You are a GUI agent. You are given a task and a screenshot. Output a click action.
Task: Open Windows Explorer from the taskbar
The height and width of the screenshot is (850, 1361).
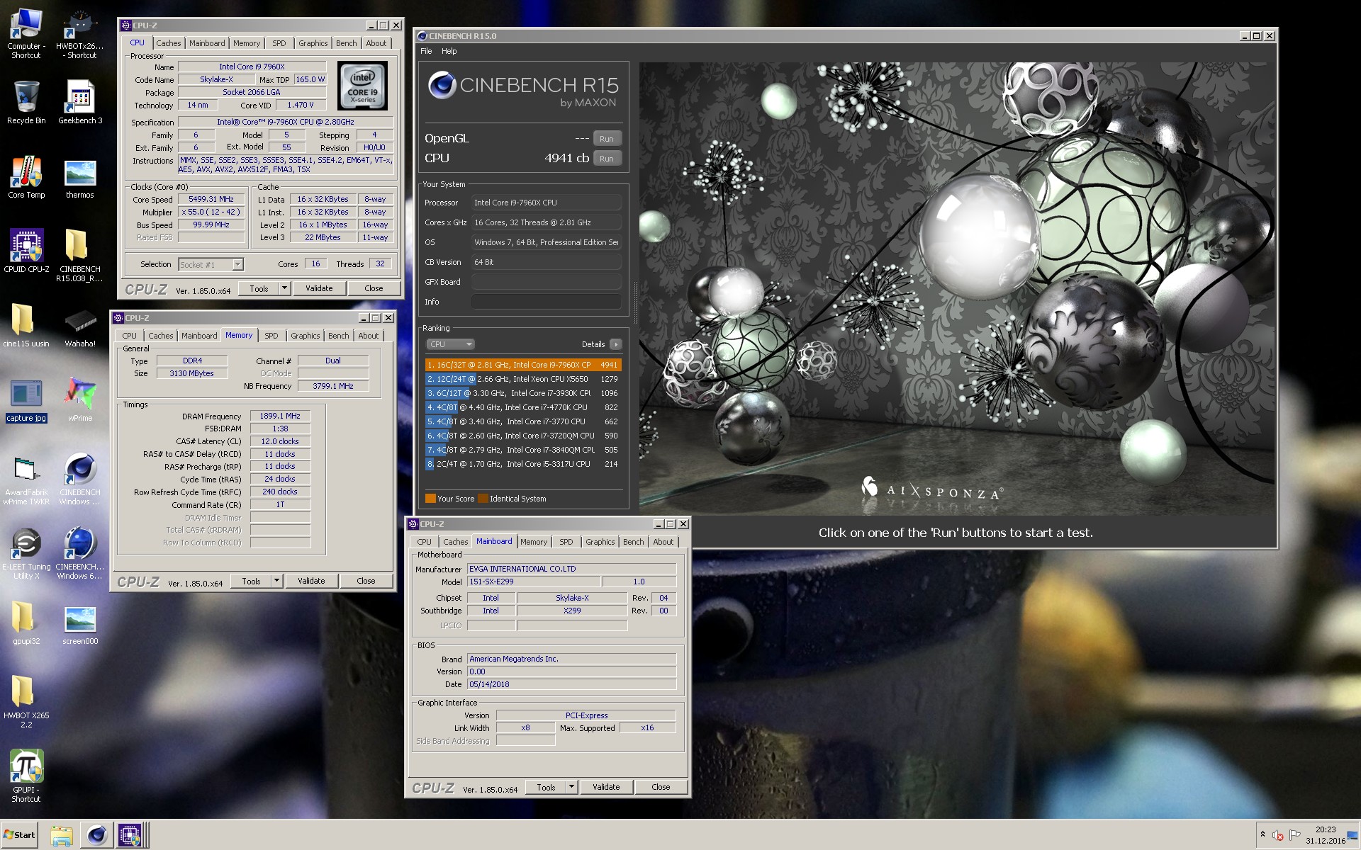point(62,835)
